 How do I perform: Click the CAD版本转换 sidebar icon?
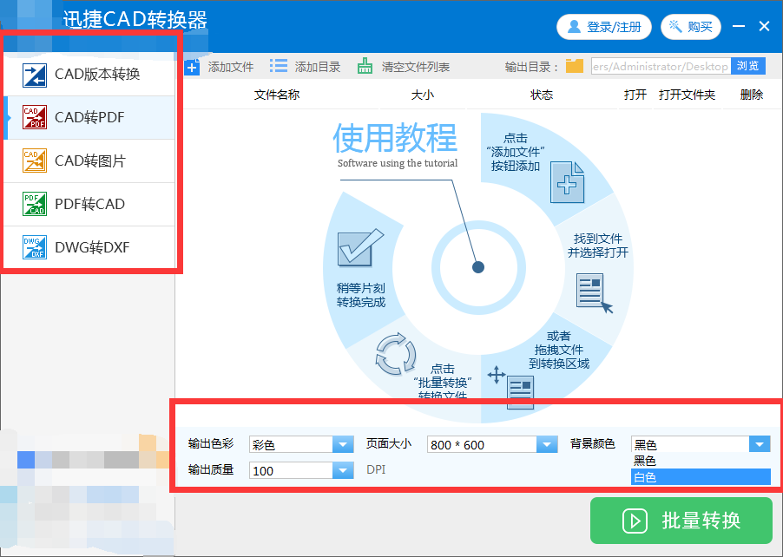[x=35, y=75]
